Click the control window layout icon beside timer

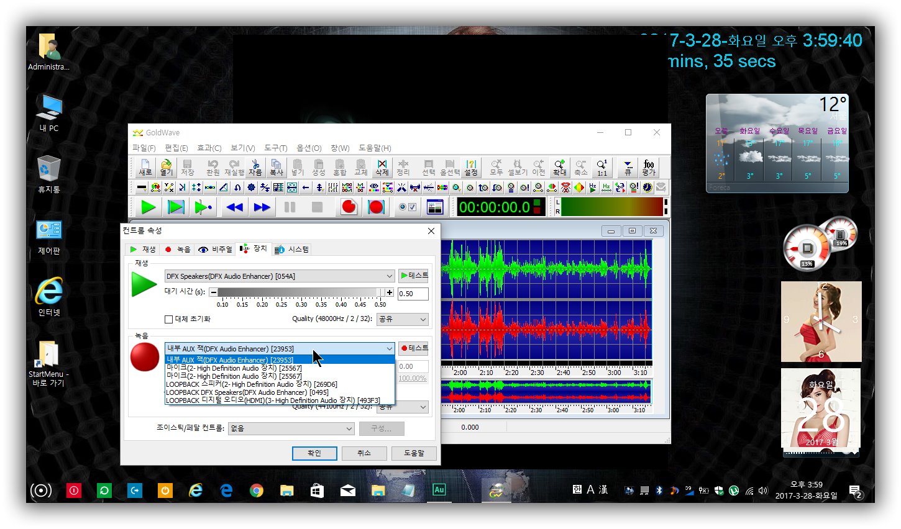[436, 207]
